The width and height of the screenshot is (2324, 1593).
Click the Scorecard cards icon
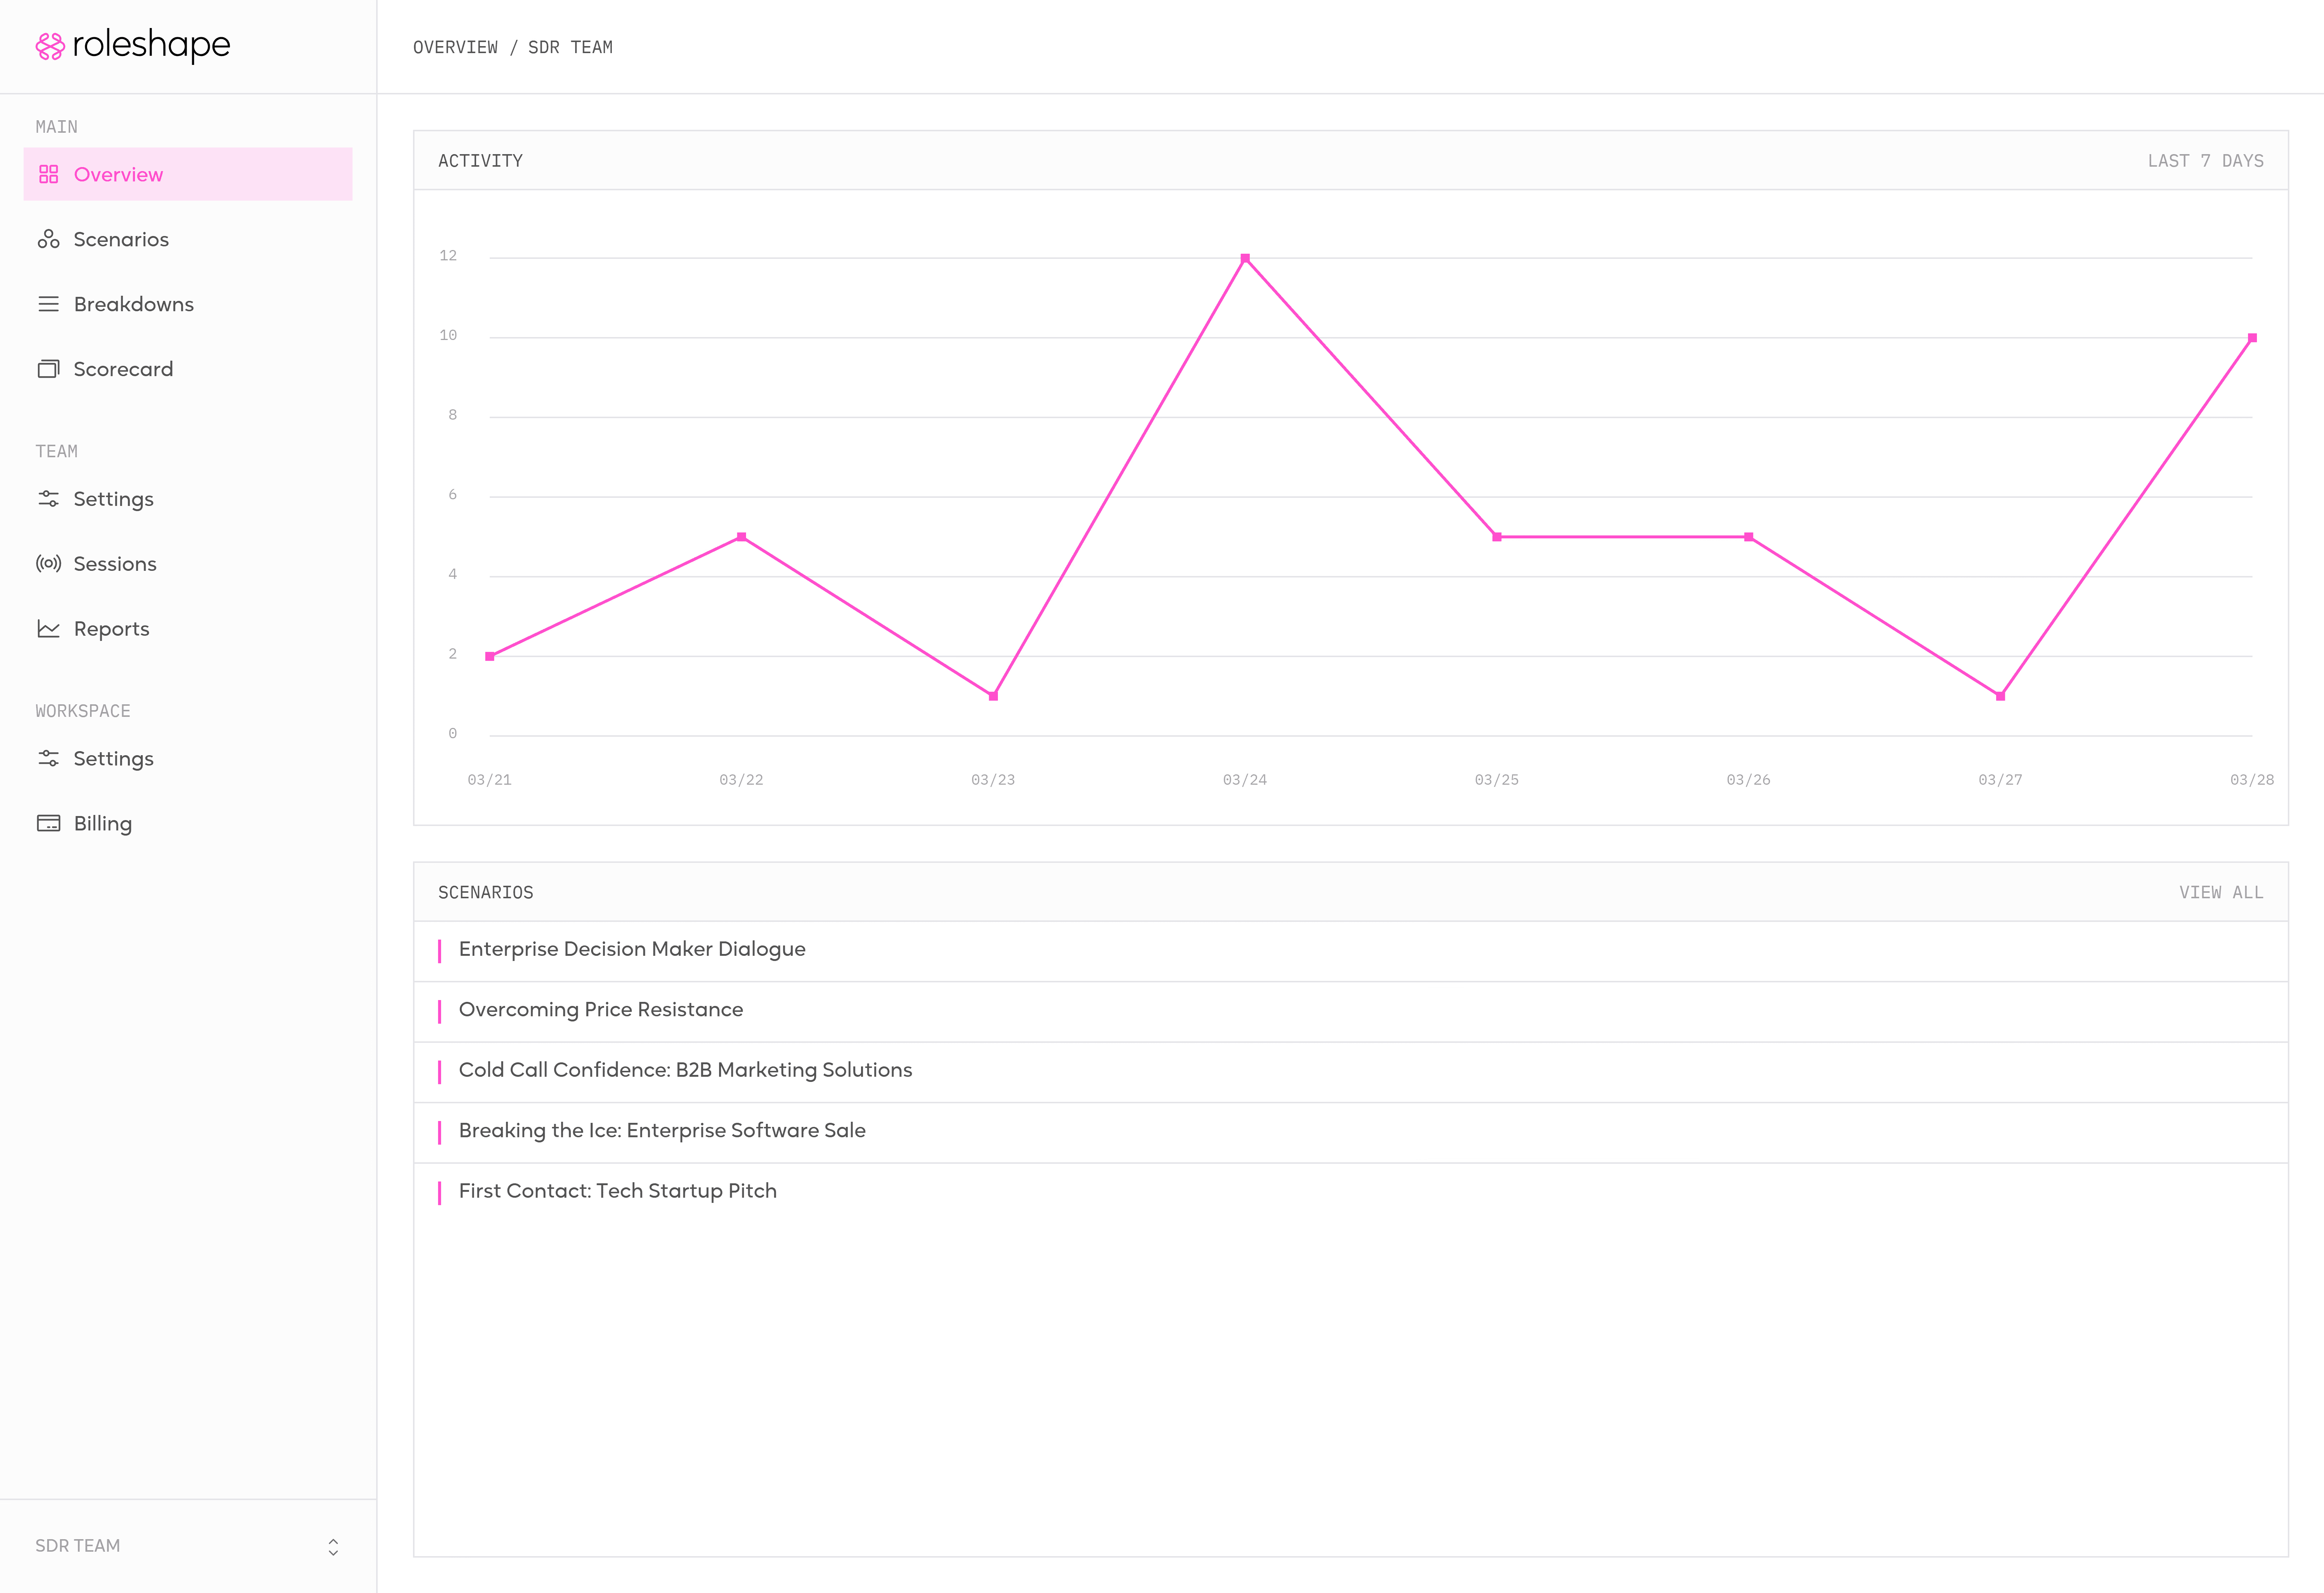48,369
